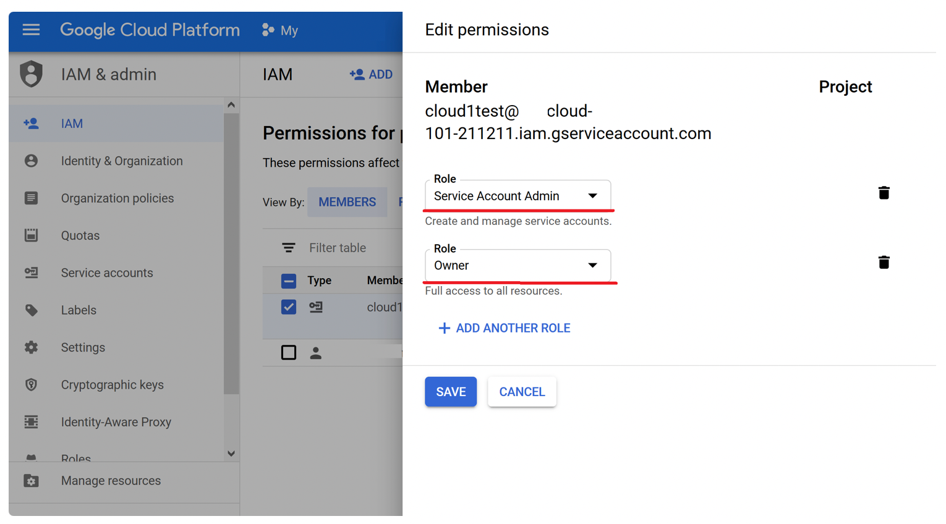Open IAM in the sidebar

pos(116,124)
